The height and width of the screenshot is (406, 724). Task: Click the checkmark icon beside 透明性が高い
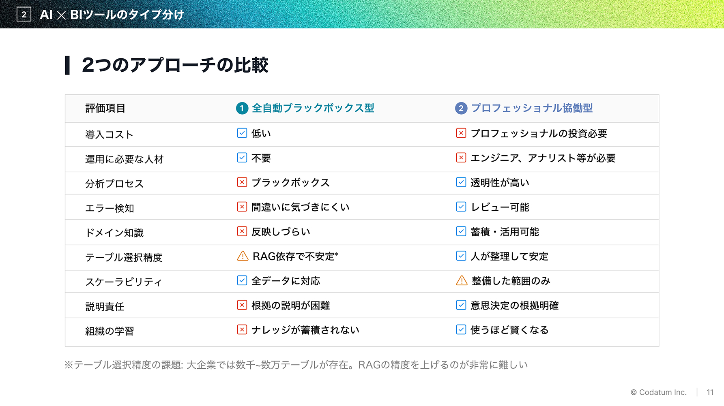pyautogui.click(x=461, y=182)
